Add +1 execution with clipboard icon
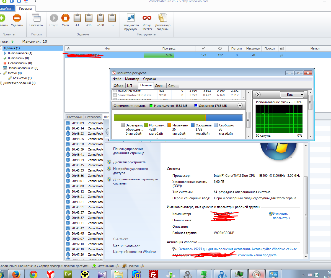 (77, 20)
